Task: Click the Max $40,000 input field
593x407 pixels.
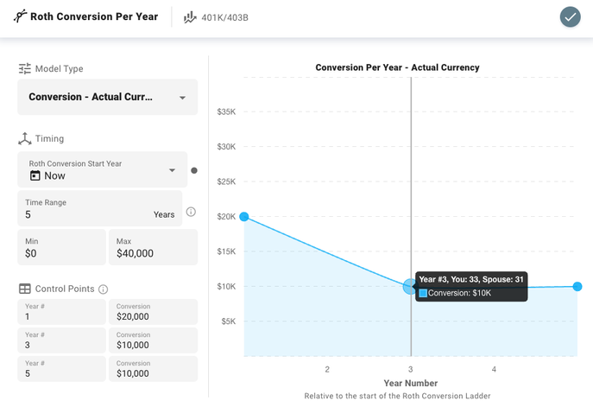Action: coord(154,248)
